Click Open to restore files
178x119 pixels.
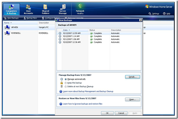[x=132, y=100]
